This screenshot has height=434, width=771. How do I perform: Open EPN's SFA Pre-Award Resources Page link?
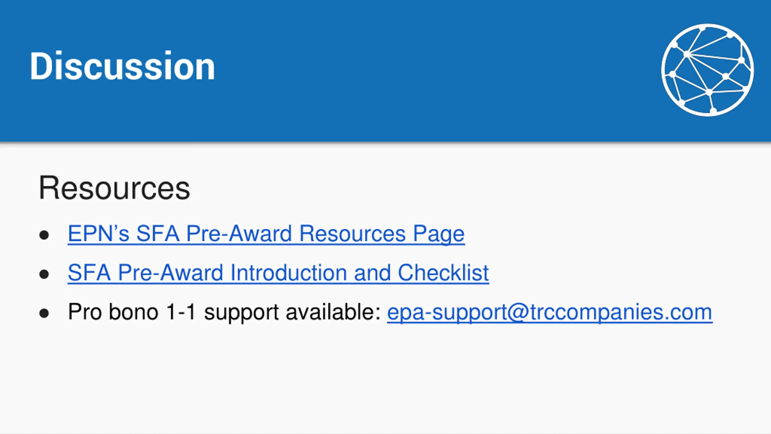click(x=266, y=234)
